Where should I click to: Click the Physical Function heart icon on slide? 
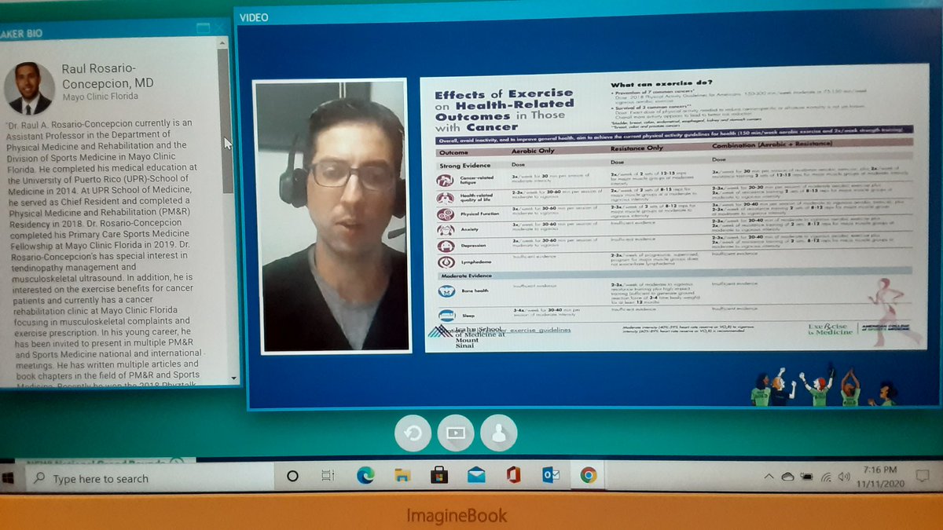(445, 214)
